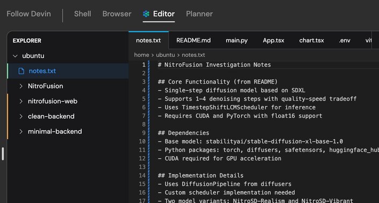Click the '## Core Functionality (from README)' line
Screen dimensions: 379x203
point(218,82)
